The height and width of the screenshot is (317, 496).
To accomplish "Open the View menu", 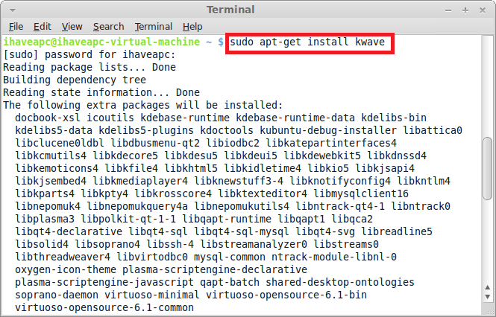I will coord(72,27).
